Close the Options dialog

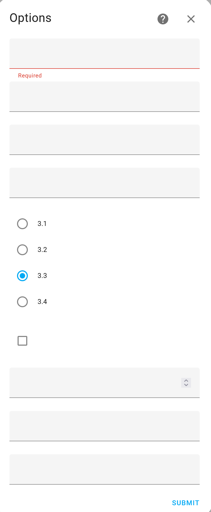pyautogui.click(x=191, y=19)
